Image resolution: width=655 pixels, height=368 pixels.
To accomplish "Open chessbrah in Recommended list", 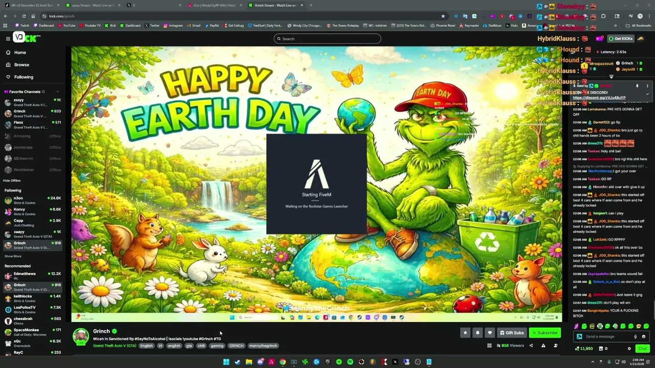I will [33, 320].
